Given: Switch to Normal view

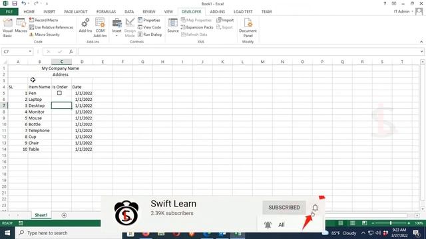Looking at the screenshot, I should click(x=340, y=223).
